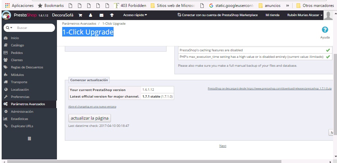Select Parámetros Avanzados in the sidebar

coord(28,104)
